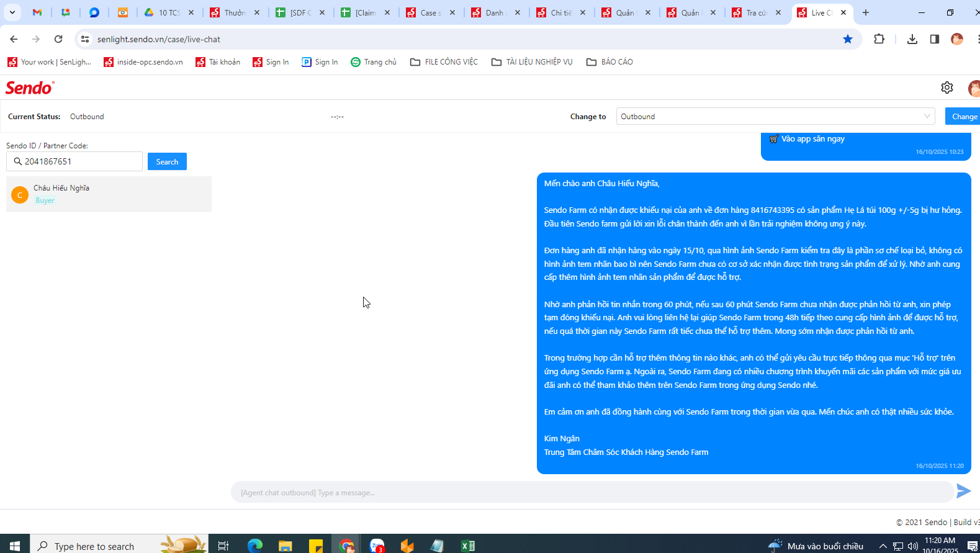Switch to the Case s tab

pos(431,12)
